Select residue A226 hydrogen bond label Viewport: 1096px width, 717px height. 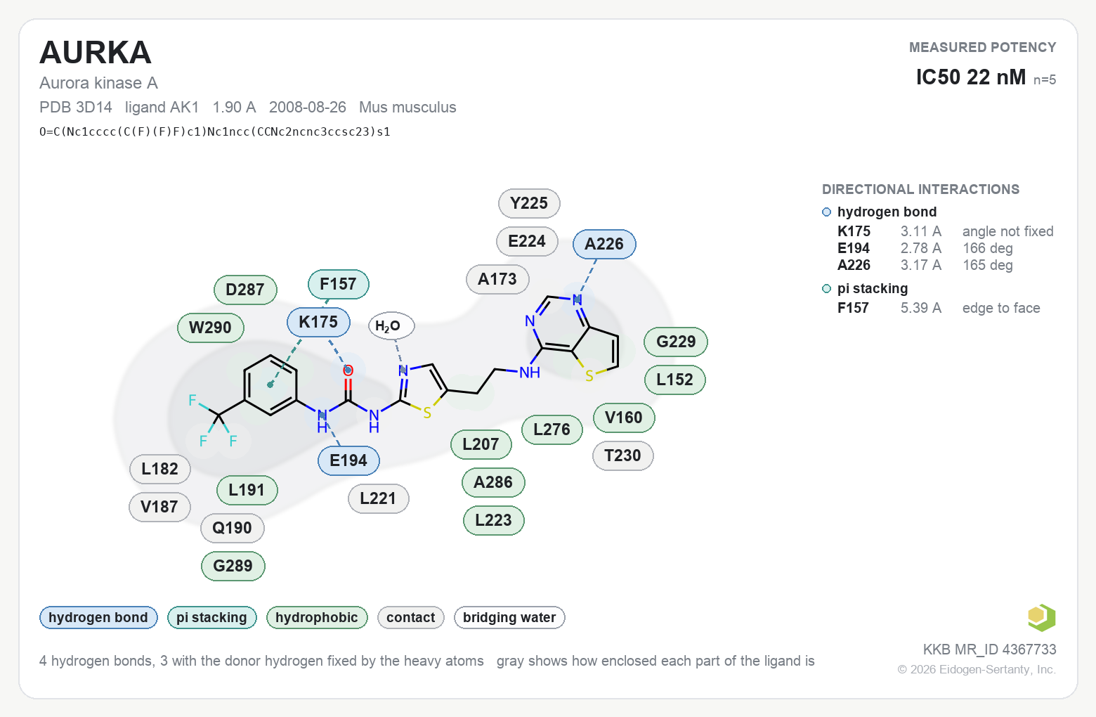[604, 244]
